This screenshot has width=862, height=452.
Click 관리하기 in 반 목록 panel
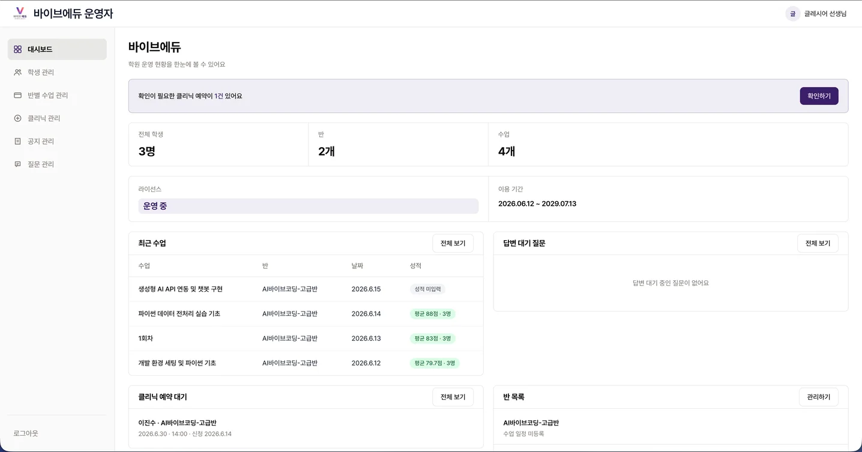click(819, 397)
